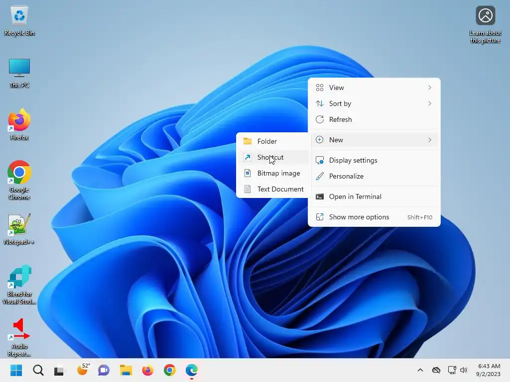Open the Chat app in taskbar
Viewport: 510px width, 382px height.
pyautogui.click(x=104, y=370)
